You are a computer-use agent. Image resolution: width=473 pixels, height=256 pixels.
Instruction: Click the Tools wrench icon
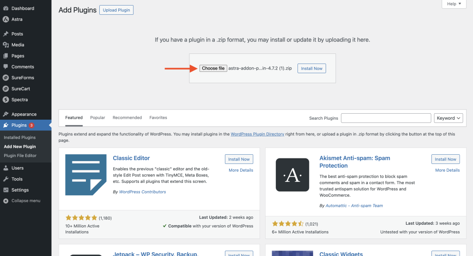click(x=6, y=179)
